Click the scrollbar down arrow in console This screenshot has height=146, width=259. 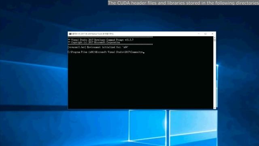point(214,108)
